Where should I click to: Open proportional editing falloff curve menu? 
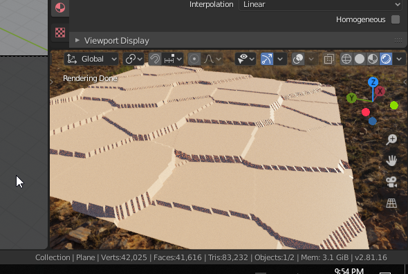(212, 59)
